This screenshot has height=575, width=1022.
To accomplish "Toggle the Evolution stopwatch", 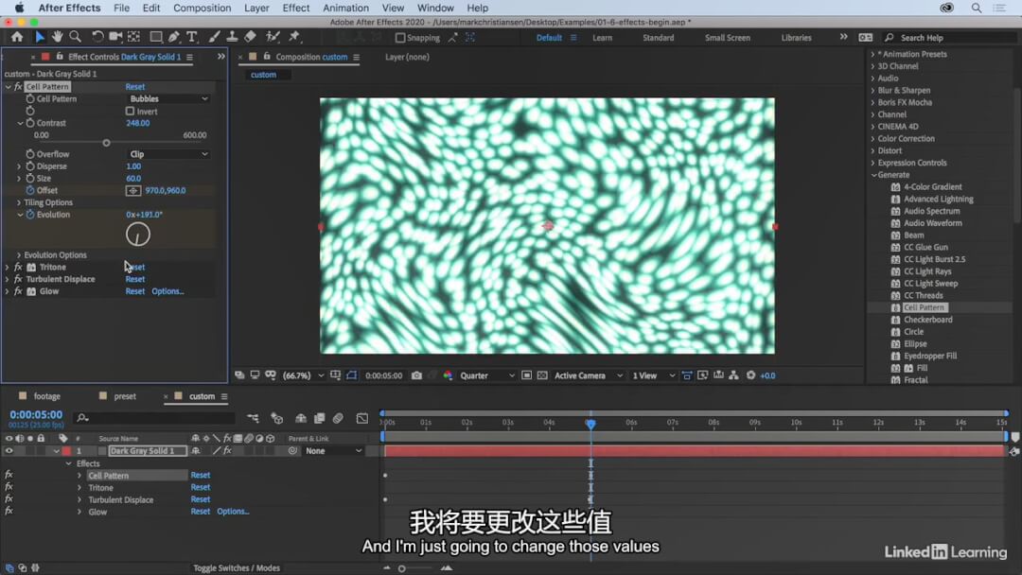I will click(30, 215).
